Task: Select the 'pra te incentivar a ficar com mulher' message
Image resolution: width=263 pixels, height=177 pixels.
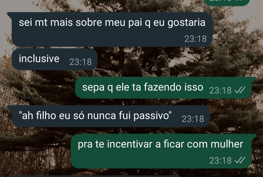Action: (x=161, y=151)
